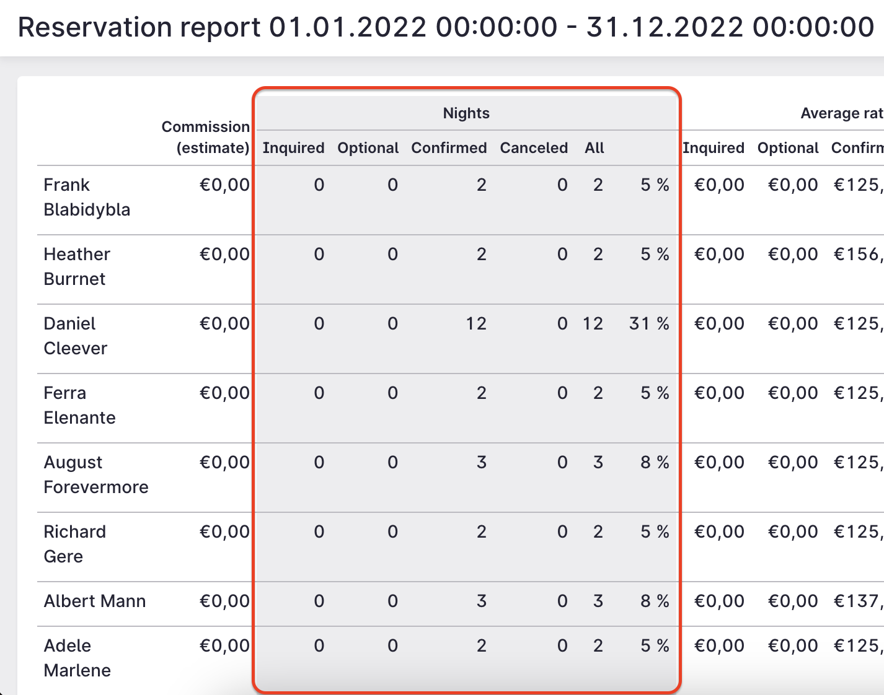
Task: Select the Adele Marlene row name
Action: [77, 658]
